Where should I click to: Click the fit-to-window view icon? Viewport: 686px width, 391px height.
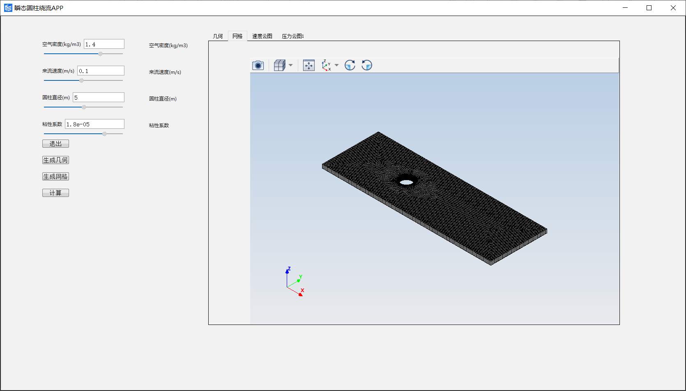pos(308,65)
